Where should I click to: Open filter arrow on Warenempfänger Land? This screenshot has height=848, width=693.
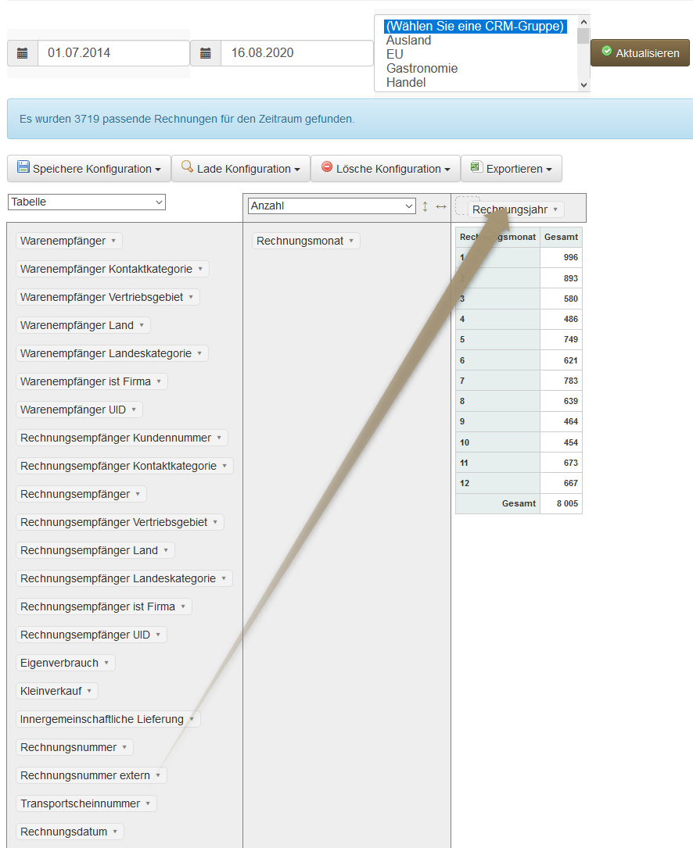pos(142,325)
